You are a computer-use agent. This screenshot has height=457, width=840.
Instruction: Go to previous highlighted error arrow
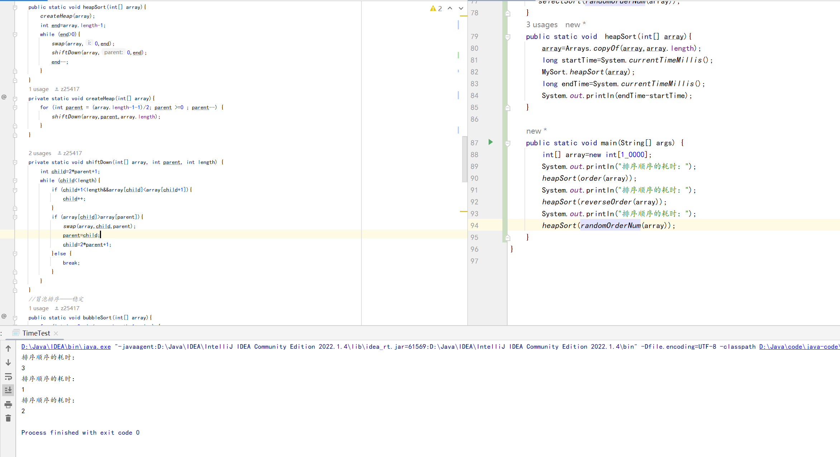[450, 8]
